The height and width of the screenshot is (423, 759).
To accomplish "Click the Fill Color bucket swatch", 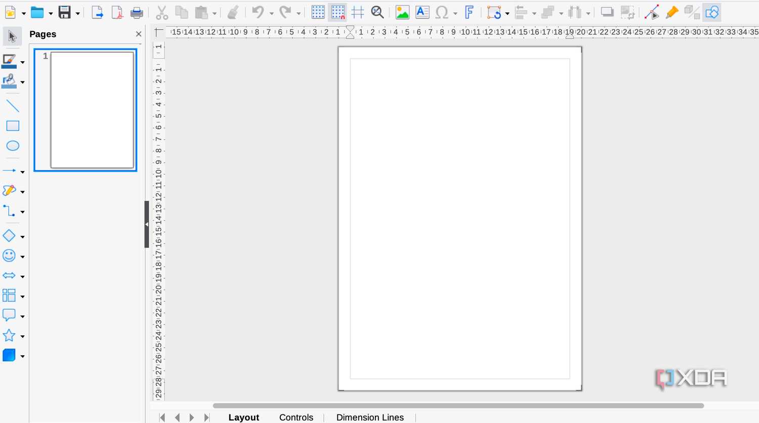I will pos(9,81).
